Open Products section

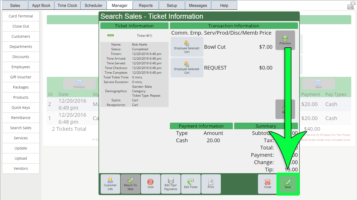click(x=21, y=97)
